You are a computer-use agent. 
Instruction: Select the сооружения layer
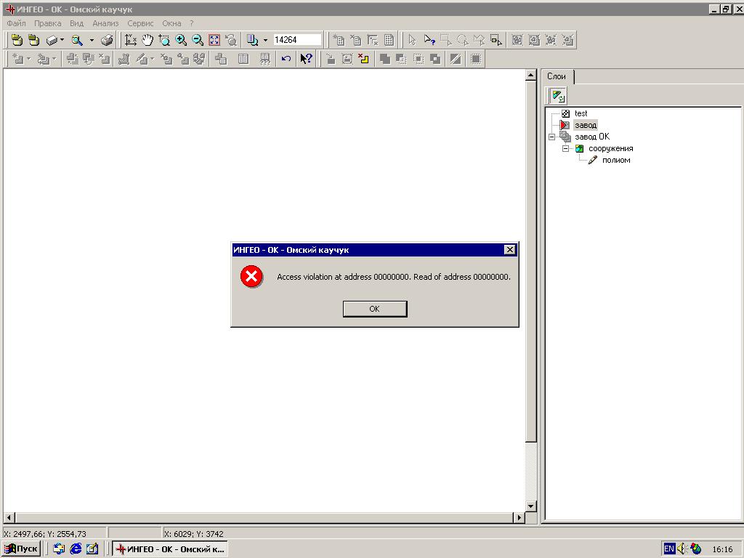click(x=610, y=148)
